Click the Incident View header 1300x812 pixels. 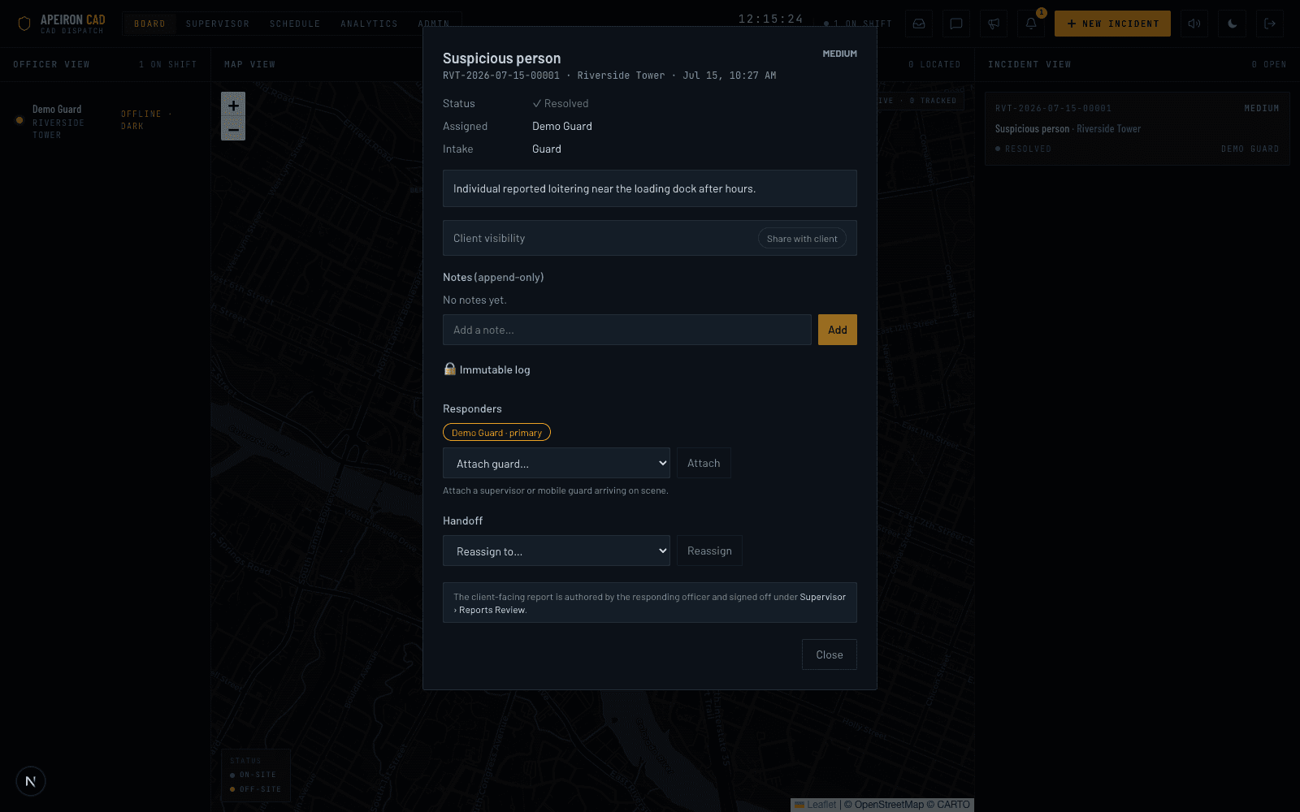coord(1029,64)
